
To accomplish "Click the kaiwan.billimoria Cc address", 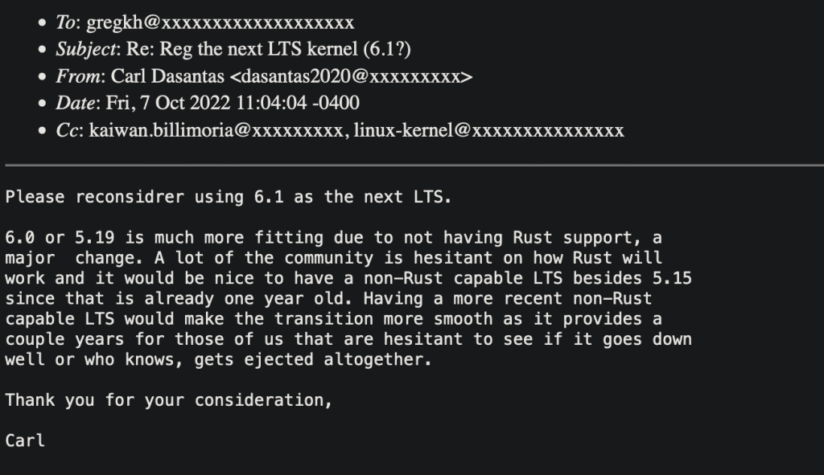I will click(x=216, y=130).
